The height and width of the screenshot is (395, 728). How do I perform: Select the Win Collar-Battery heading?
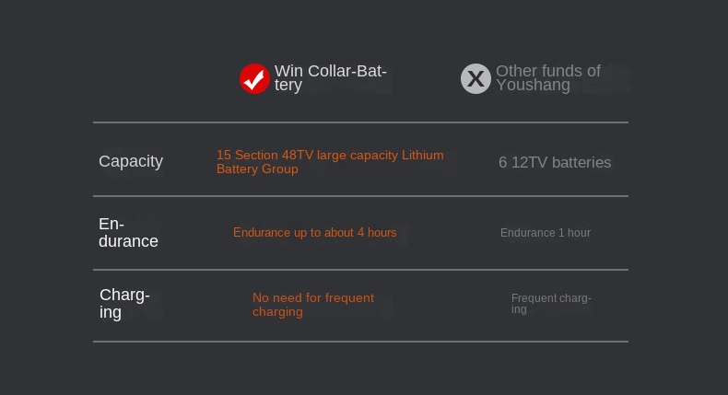click(x=330, y=77)
